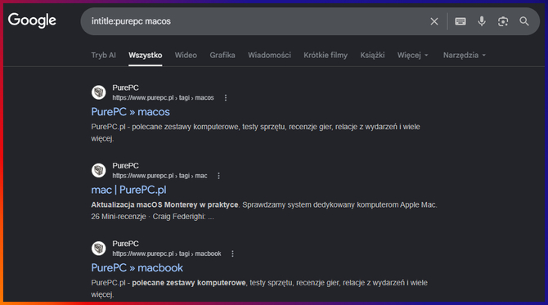
Task: Click PurePC favicon of macos result
Action: tap(98, 92)
